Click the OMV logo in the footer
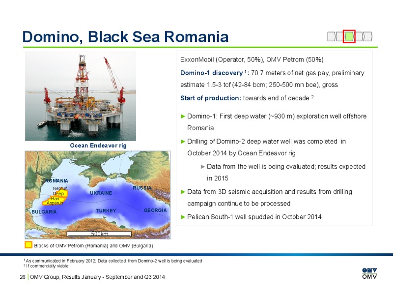 [x=369, y=273]
